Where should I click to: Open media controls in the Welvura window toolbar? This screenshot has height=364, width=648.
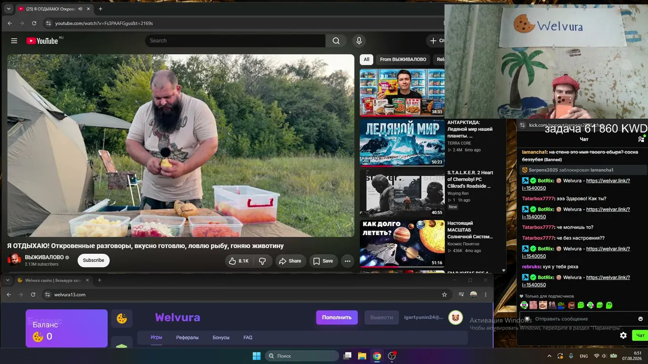pos(461,295)
